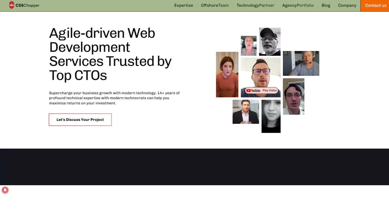
Task: Click the CSSChopper brand name text
Action: click(x=28, y=6)
